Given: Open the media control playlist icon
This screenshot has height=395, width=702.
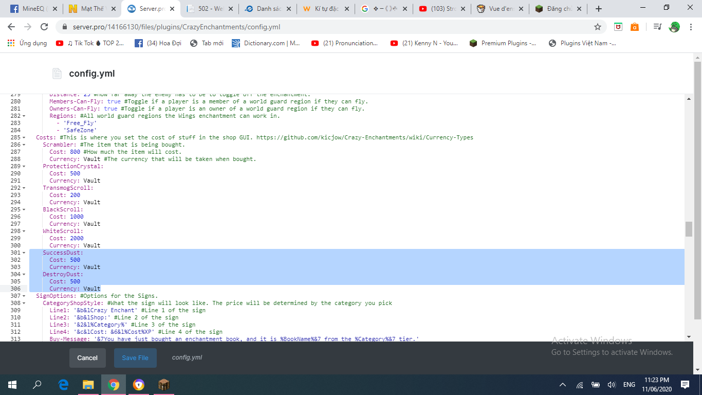Looking at the screenshot, I should pos(657,27).
